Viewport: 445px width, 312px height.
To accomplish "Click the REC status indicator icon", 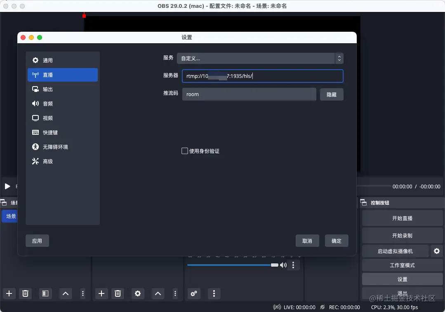I will coord(323,307).
